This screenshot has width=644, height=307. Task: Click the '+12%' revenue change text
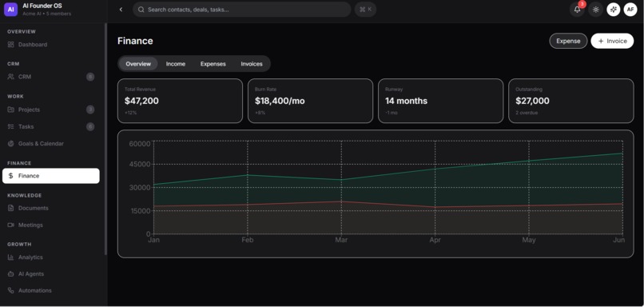(130, 113)
